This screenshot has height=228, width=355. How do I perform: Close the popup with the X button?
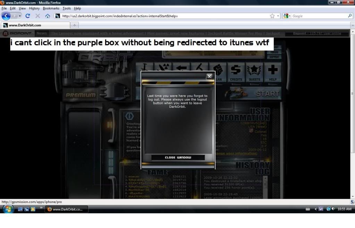(209, 76)
